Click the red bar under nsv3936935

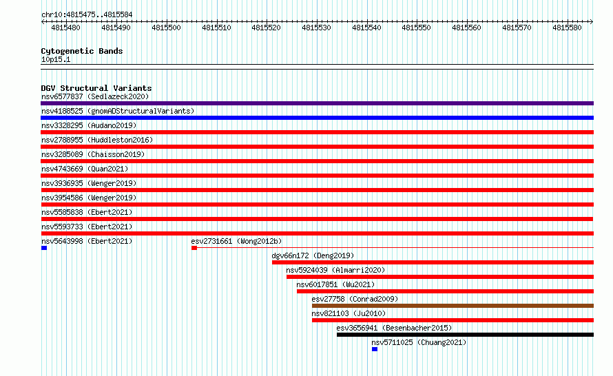coord(317,190)
